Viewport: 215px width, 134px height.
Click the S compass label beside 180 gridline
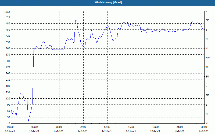[206, 86]
